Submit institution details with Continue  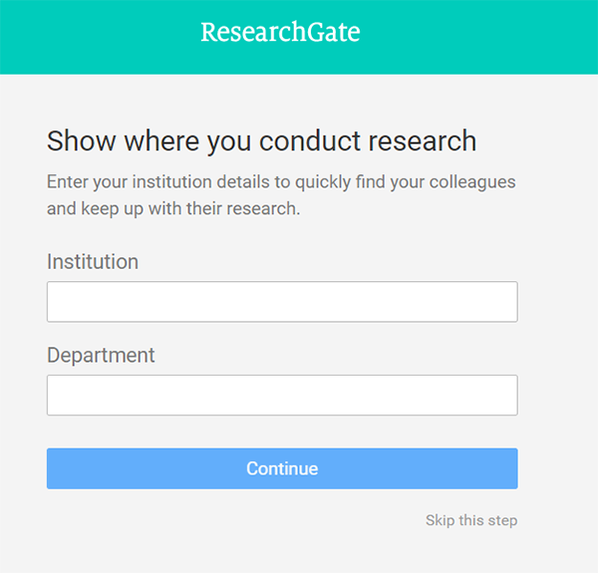point(282,468)
